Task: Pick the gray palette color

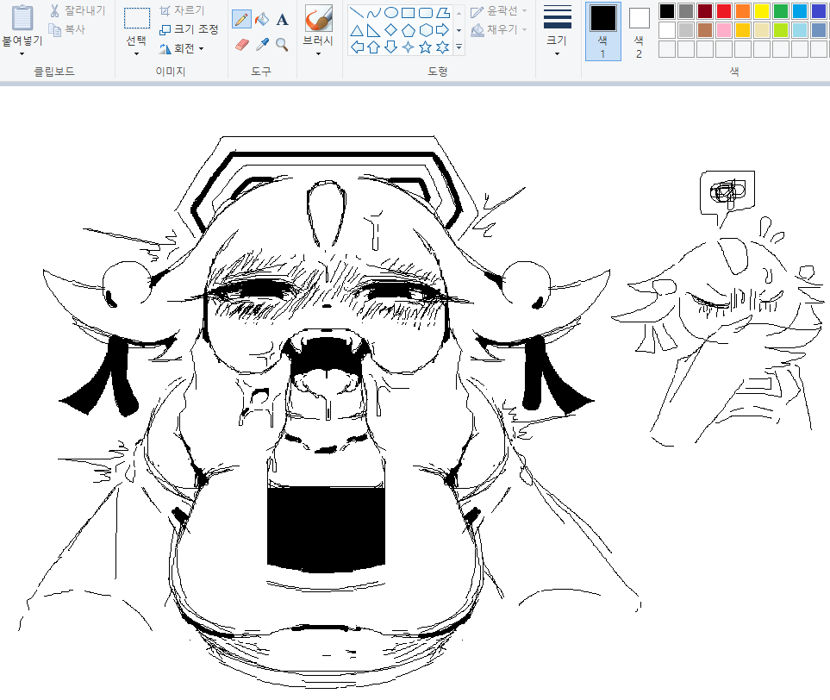Action: 686,11
